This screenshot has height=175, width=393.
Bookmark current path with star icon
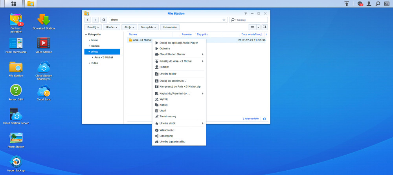click(x=224, y=20)
